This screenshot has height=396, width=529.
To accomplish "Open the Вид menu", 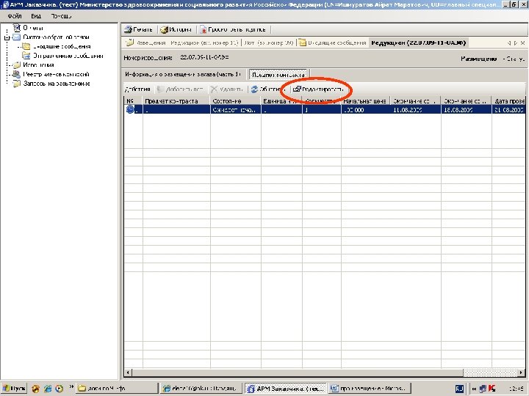I will click(x=36, y=16).
